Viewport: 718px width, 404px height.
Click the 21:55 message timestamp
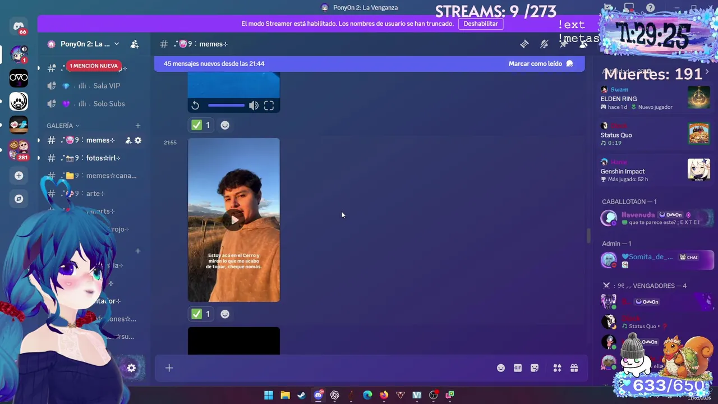(x=170, y=143)
